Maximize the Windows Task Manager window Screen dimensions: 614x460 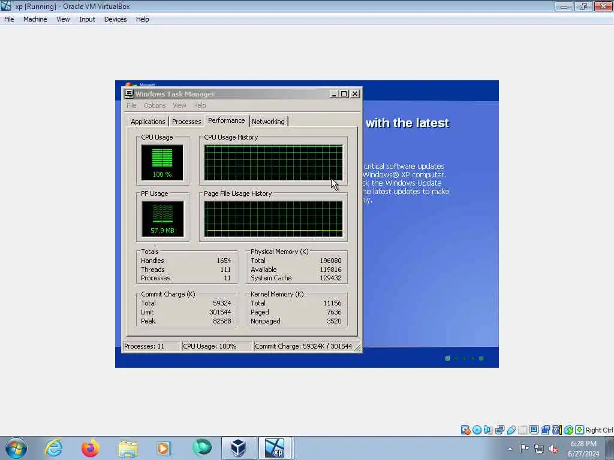point(344,94)
